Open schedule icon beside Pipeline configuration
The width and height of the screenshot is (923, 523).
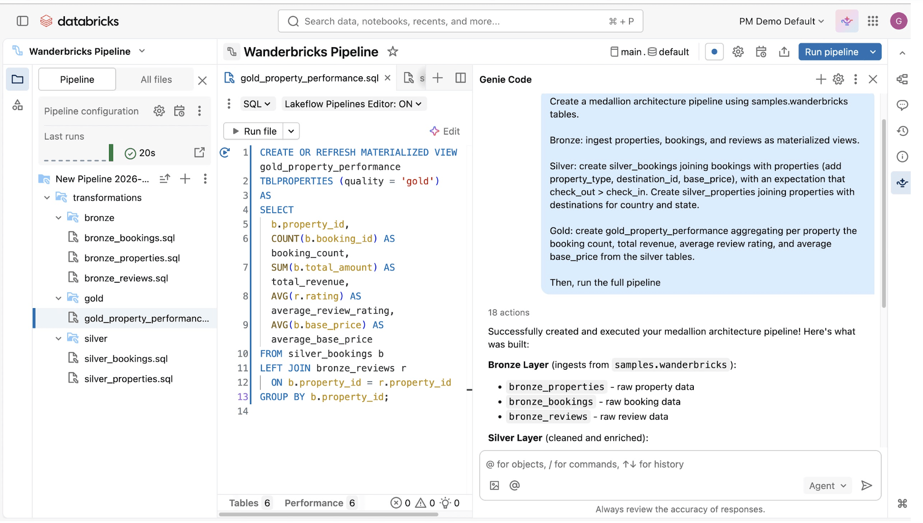[x=179, y=111]
